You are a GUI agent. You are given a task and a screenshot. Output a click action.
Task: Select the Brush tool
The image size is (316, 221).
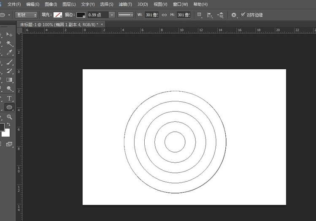tap(9, 62)
